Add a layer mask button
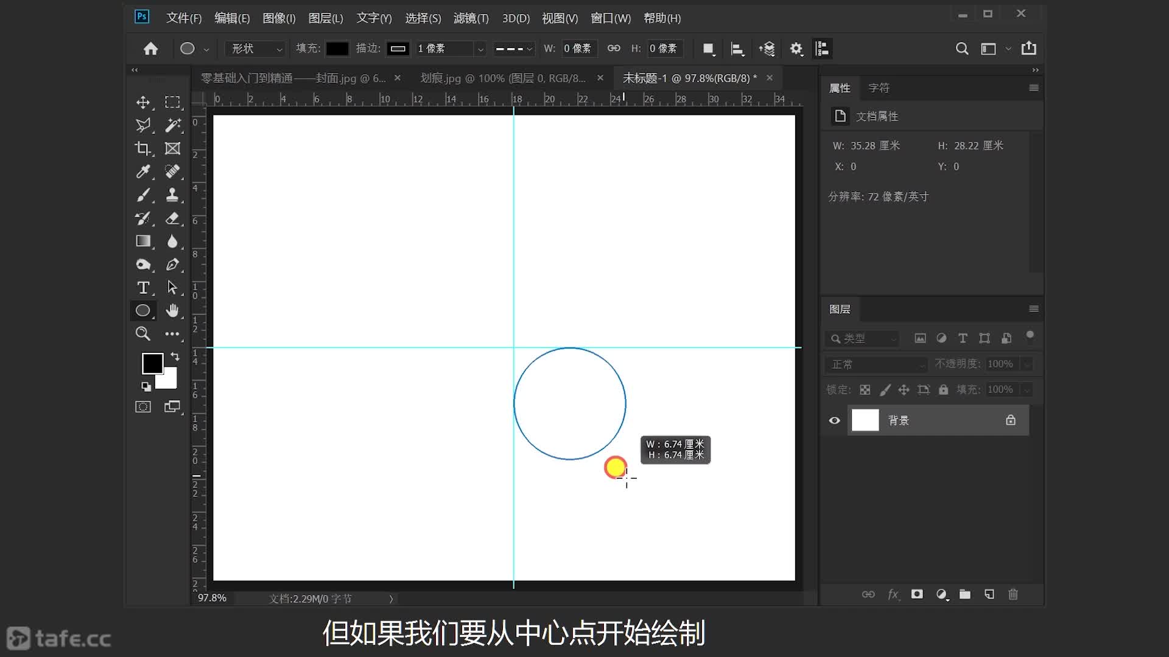 click(917, 594)
